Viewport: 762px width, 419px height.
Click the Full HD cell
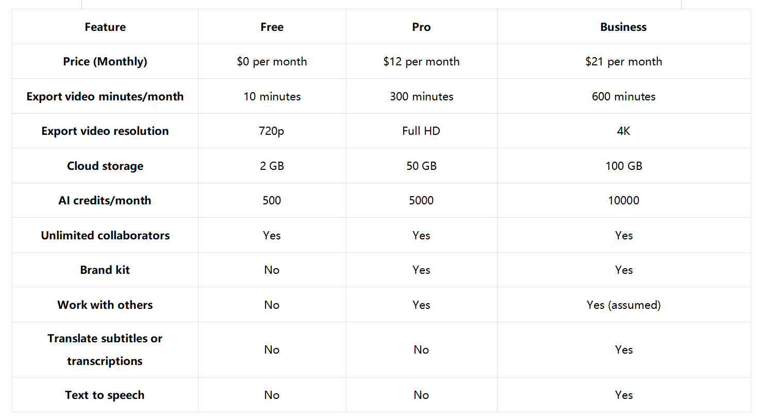point(421,131)
